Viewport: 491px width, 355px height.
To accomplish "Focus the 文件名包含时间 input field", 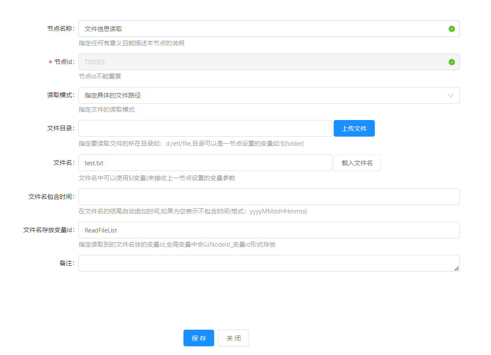I will click(269, 197).
